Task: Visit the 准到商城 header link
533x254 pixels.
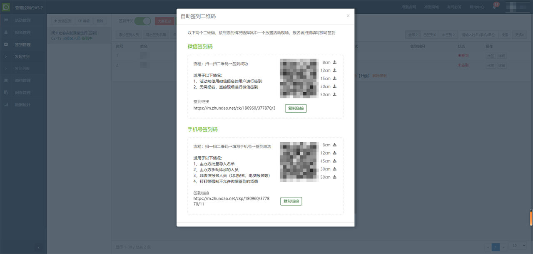Action: [x=431, y=7]
